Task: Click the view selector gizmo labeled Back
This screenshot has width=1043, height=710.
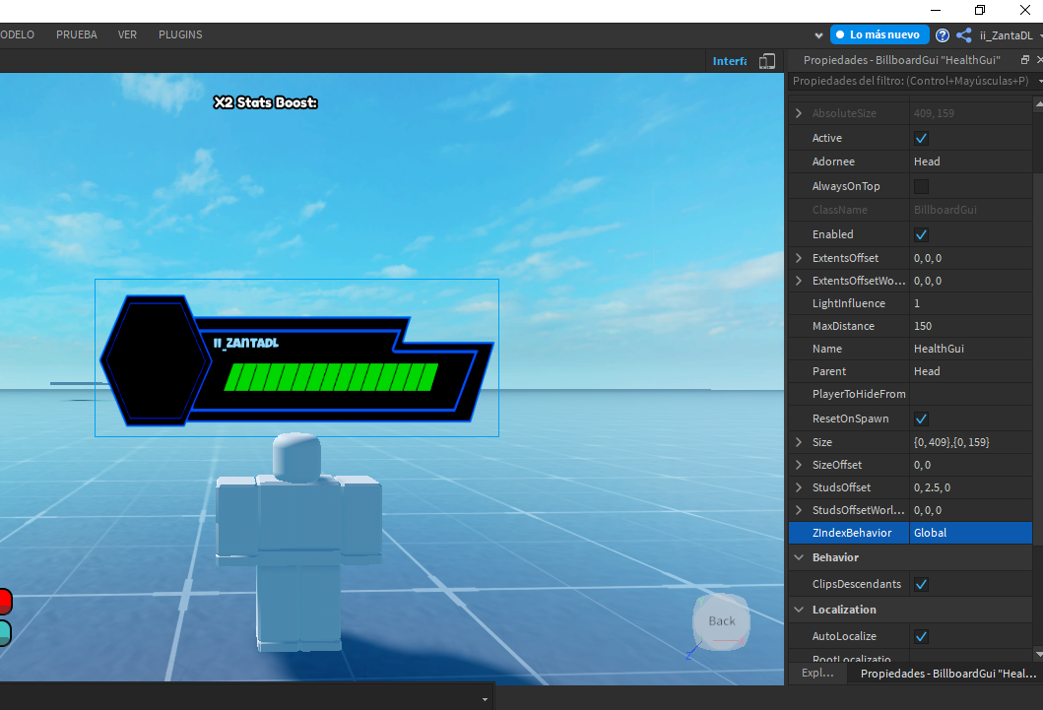Action: point(722,621)
